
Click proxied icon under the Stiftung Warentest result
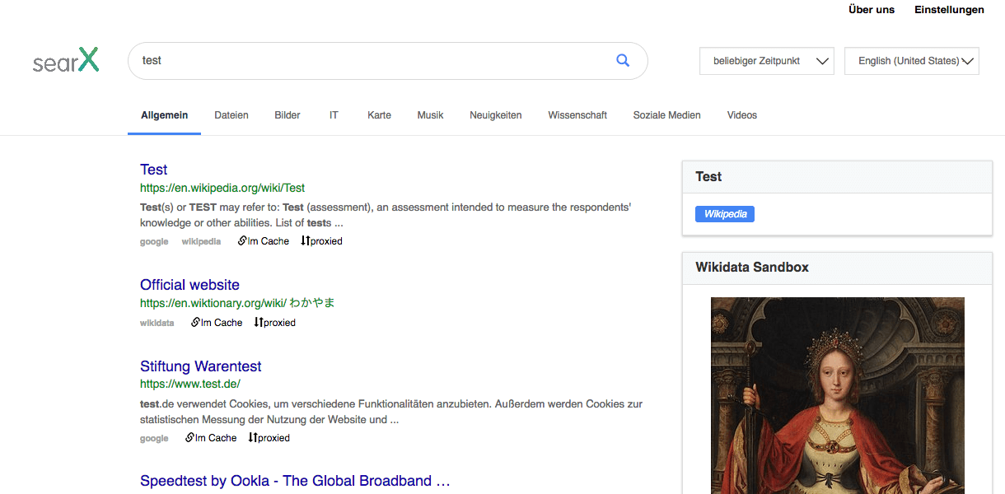(268, 437)
